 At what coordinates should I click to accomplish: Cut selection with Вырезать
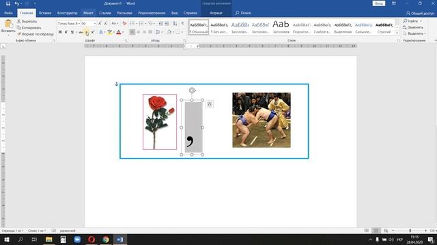pyautogui.click(x=27, y=21)
